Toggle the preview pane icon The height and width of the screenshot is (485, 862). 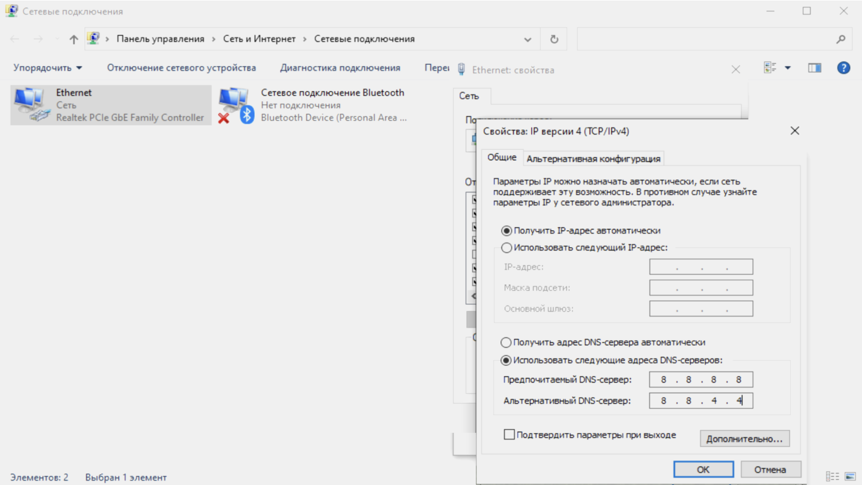[x=814, y=68]
